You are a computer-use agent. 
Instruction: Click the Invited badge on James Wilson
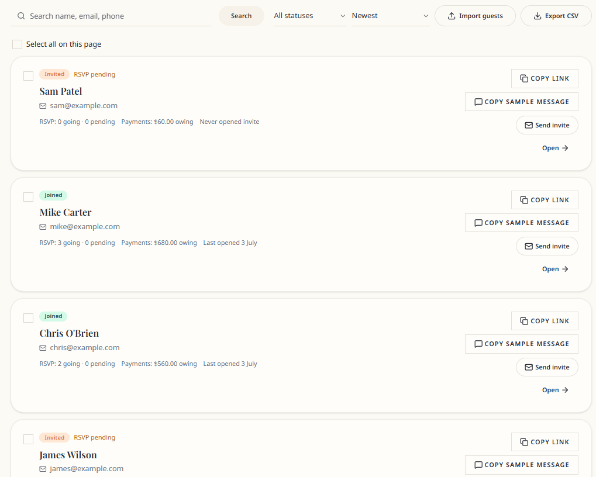click(54, 437)
